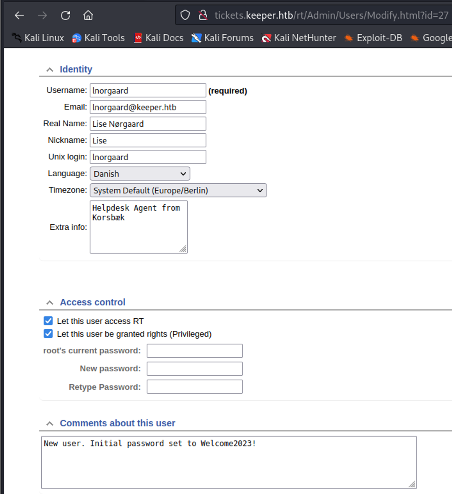452x494 pixels.
Task: Open the Language dropdown showing Danish
Action: click(140, 174)
